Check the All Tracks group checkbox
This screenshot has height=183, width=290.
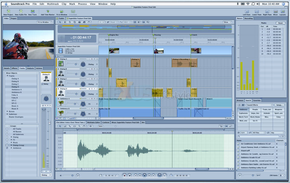(x=7, y=129)
